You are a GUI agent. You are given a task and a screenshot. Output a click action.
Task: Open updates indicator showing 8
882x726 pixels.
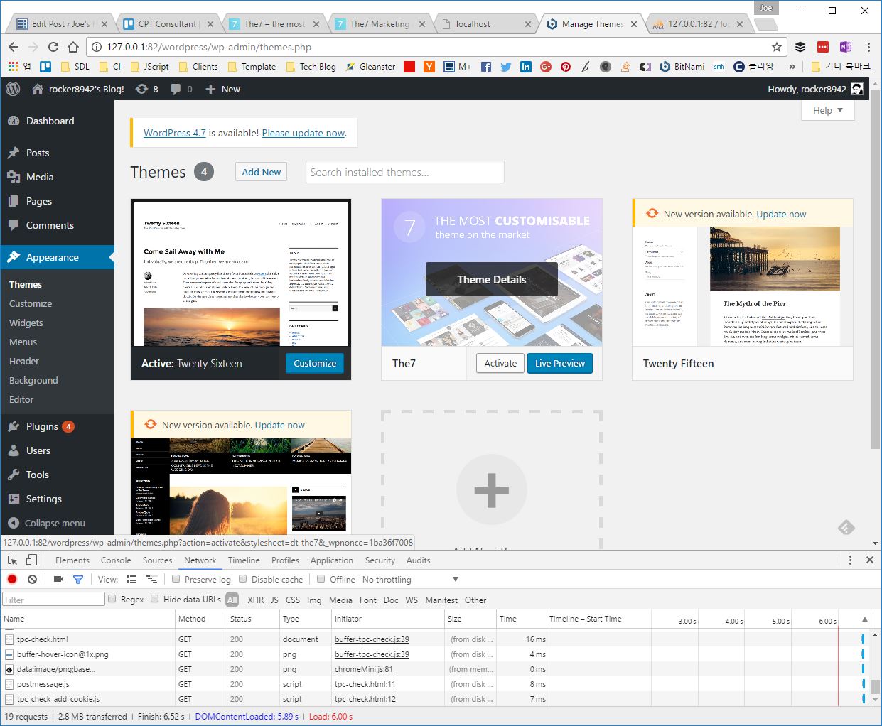click(x=147, y=89)
